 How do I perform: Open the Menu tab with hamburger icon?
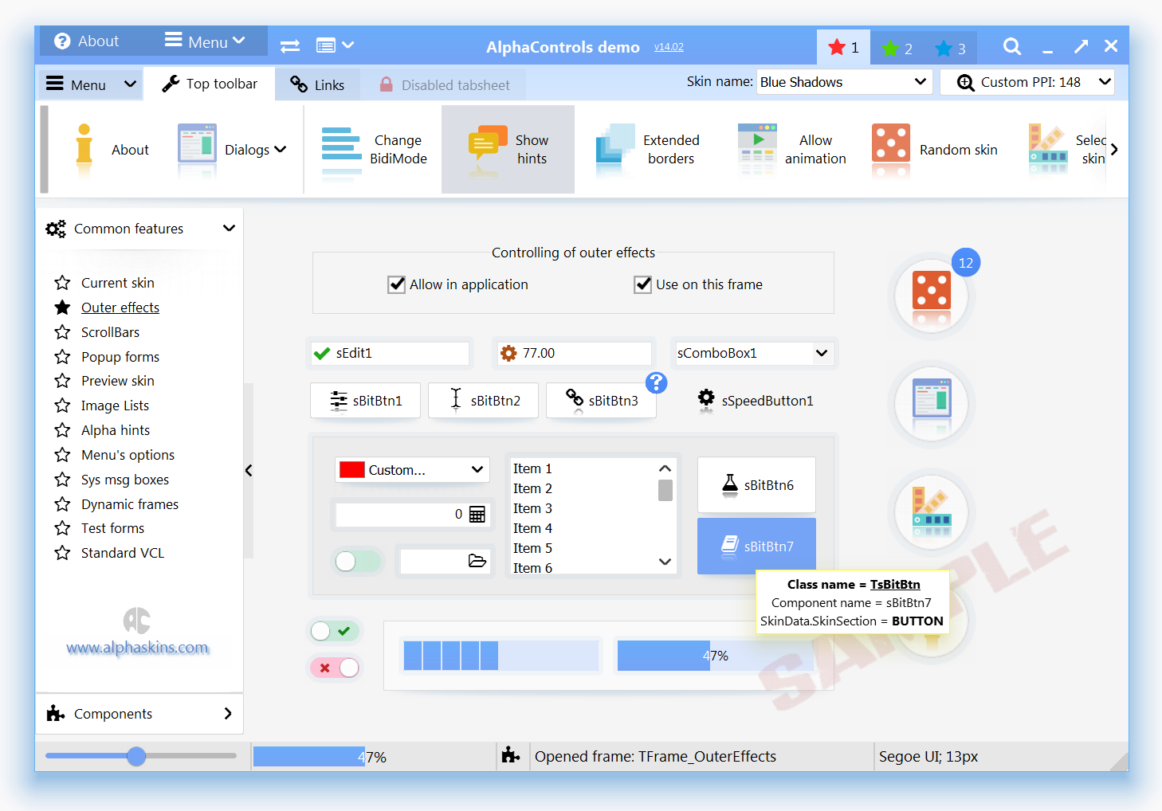pos(91,84)
